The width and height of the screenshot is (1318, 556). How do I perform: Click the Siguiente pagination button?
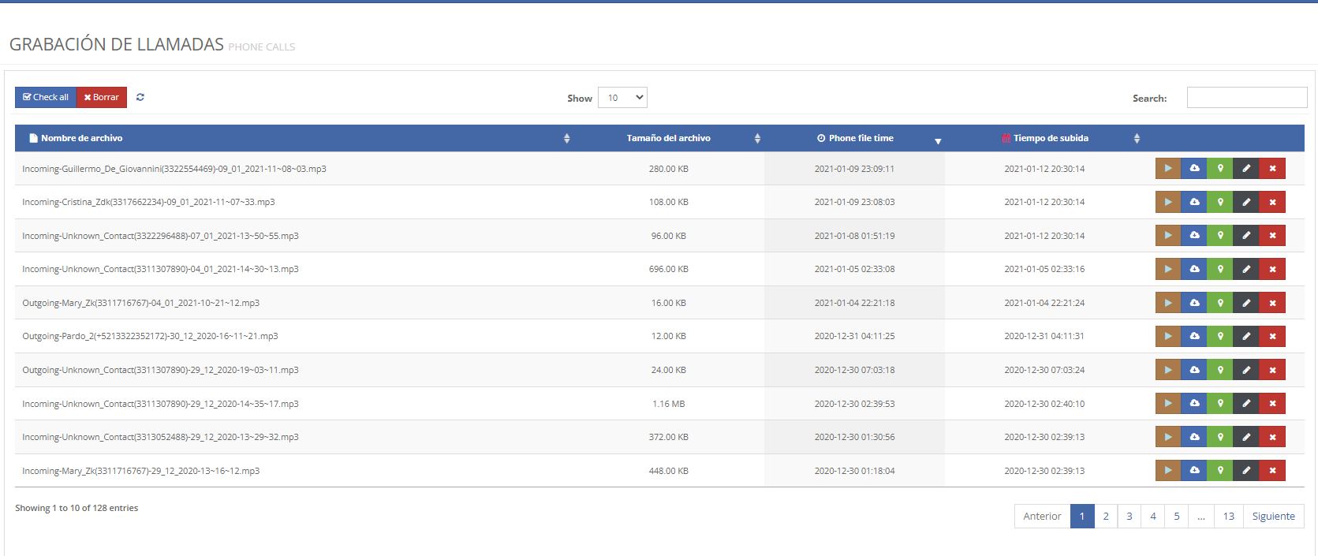tap(1273, 516)
